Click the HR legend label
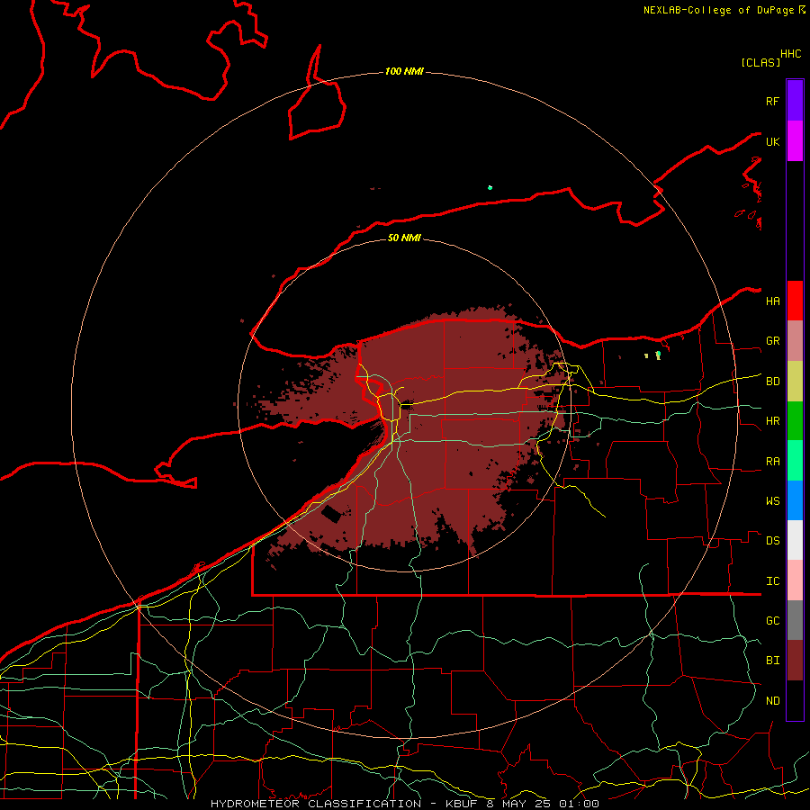This screenshot has height=810, width=810. pyautogui.click(x=772, y=421)
